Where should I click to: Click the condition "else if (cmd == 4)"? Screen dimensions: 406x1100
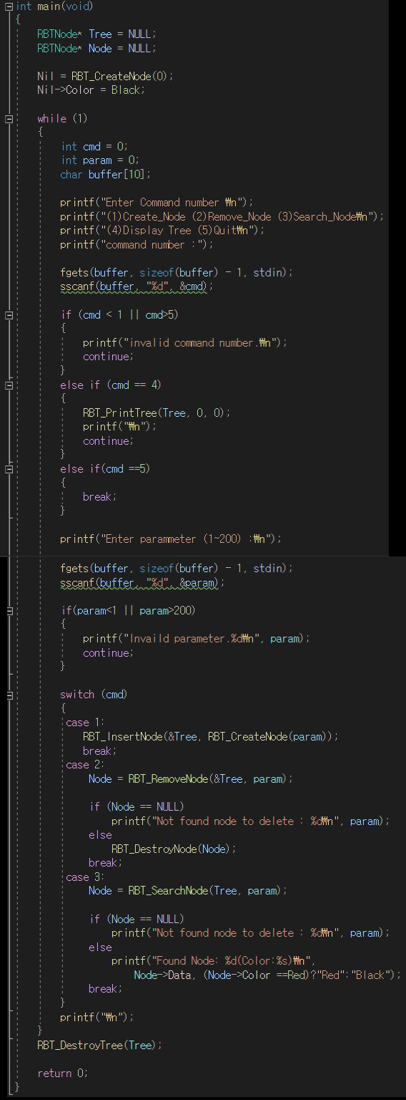(111, 385)
